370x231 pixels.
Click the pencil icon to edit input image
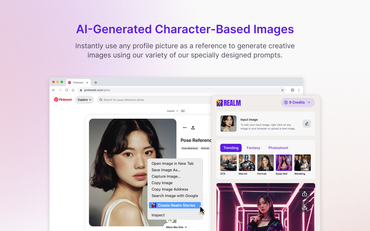click(x=307, y=124)
